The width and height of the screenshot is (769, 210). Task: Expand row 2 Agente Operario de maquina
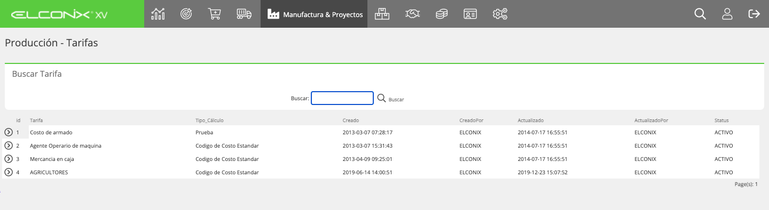(x=9, y=146)
